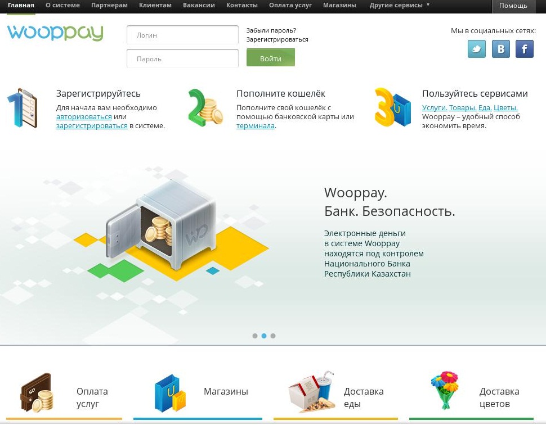Select the first banner slide dot

click(x=255, y=336)
